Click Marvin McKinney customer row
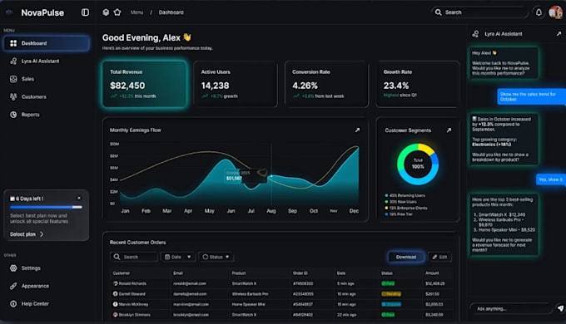 point(281,305)
